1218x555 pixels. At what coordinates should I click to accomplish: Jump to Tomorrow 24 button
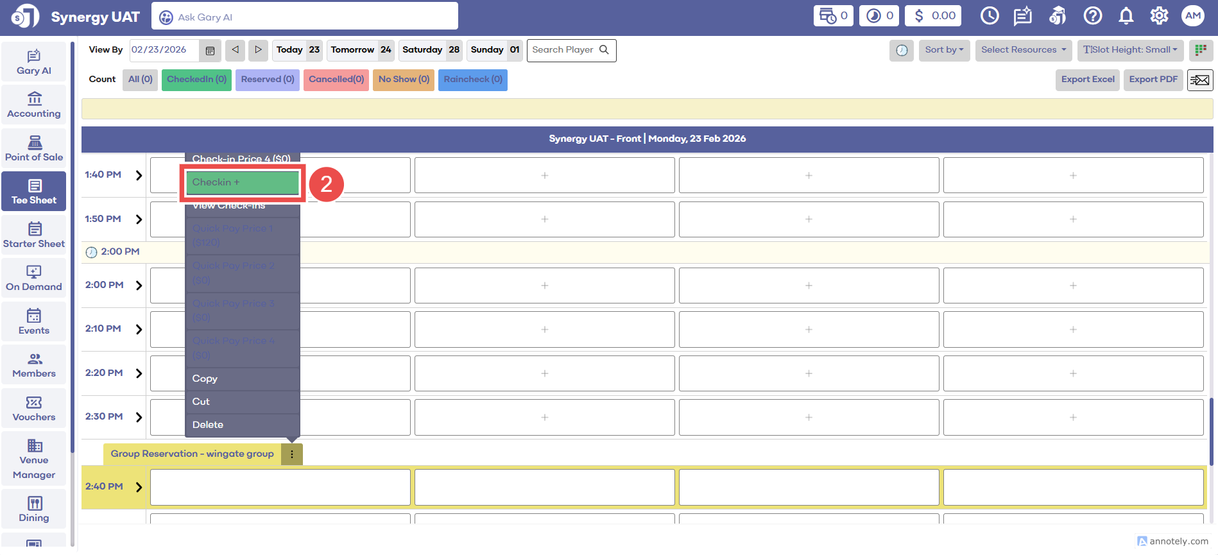coord(361,50)
